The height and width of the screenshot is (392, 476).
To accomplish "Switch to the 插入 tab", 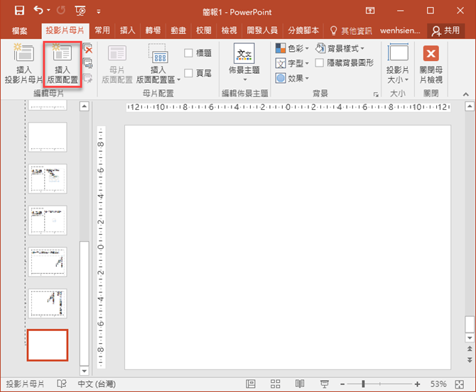I will (127, 30).
